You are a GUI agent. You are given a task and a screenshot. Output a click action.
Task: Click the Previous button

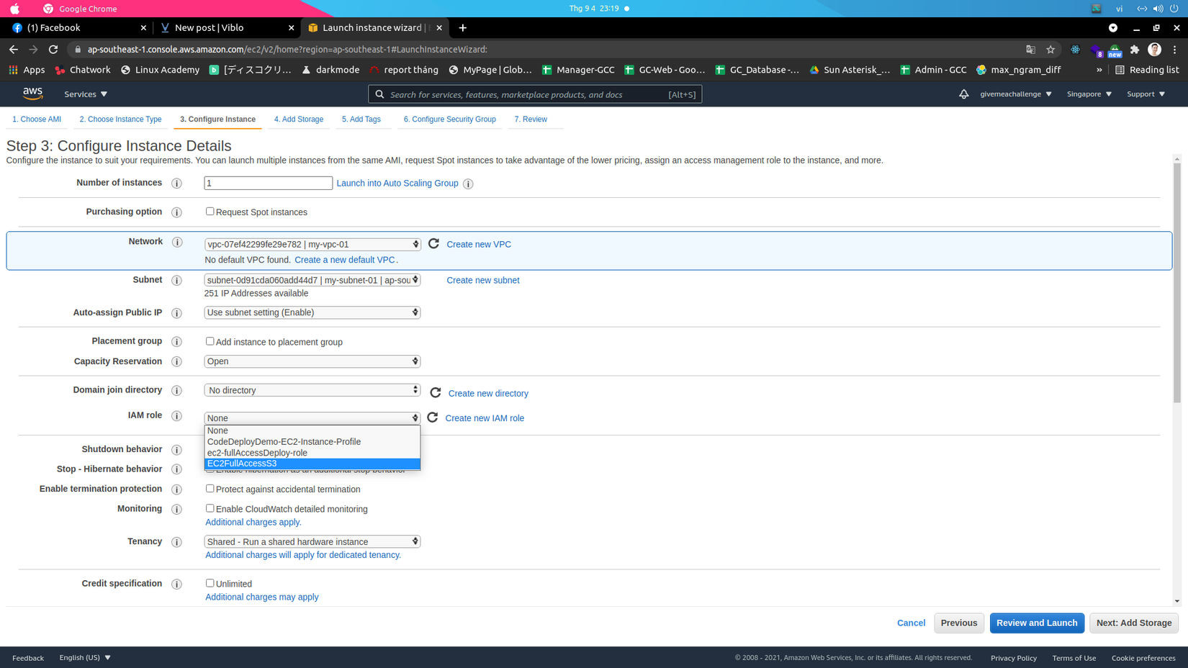point(959,623)
